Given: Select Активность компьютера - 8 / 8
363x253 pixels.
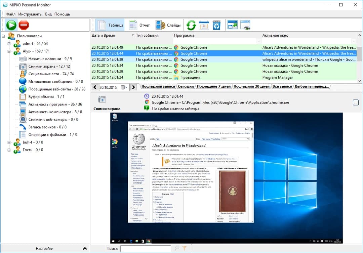Looking at the screenshot, I should point(55,112).
